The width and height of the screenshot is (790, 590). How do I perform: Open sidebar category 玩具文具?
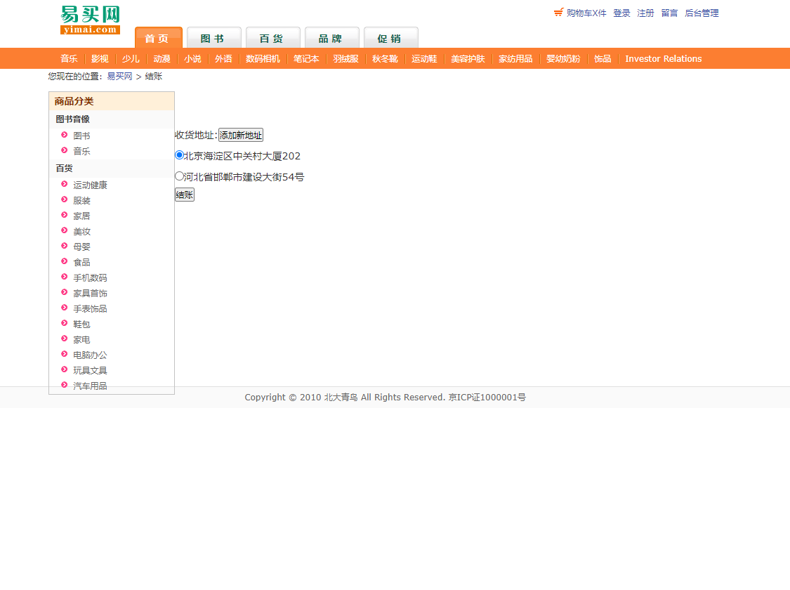pos(90,370)
